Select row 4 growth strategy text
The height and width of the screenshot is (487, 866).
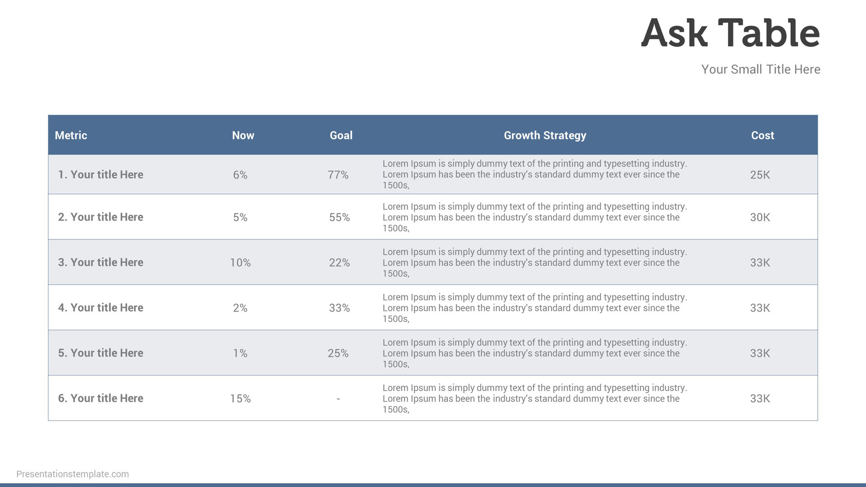[x=534, y=308]
